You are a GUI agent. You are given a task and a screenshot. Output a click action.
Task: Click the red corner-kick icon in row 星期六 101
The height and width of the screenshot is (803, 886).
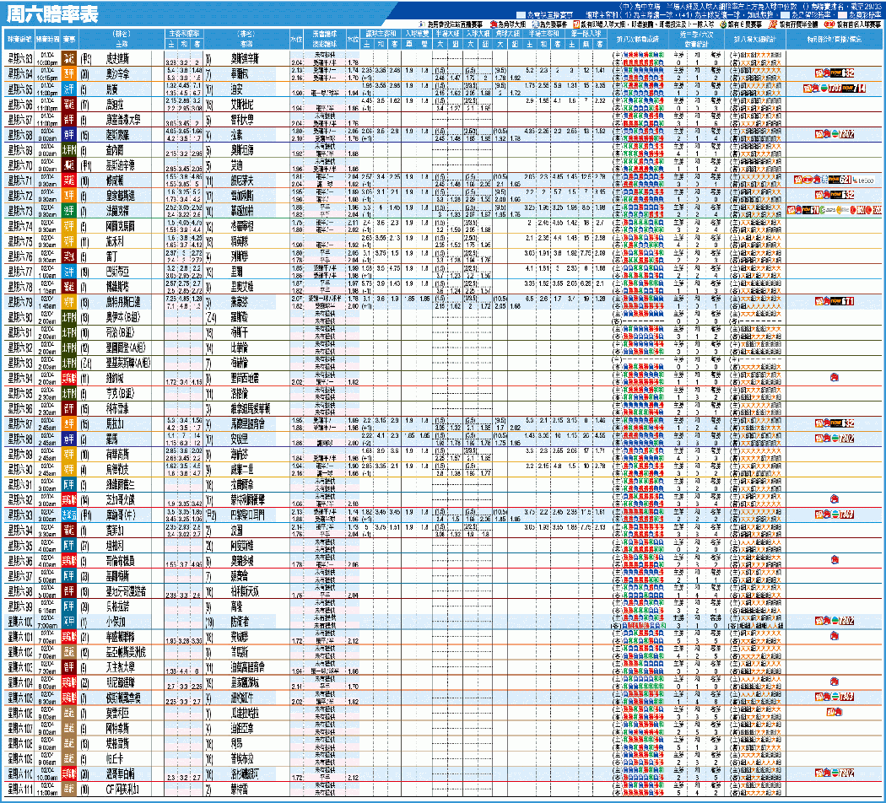tap(834, 637)
